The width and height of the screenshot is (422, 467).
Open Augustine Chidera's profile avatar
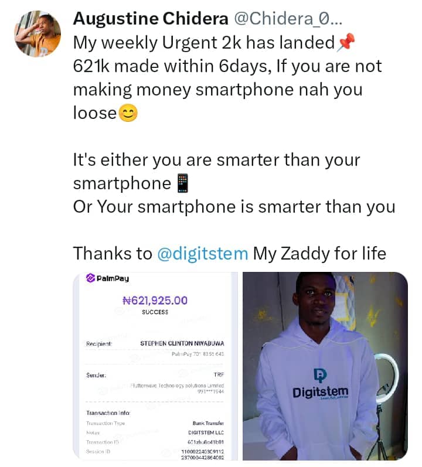[x=38, y=33]
